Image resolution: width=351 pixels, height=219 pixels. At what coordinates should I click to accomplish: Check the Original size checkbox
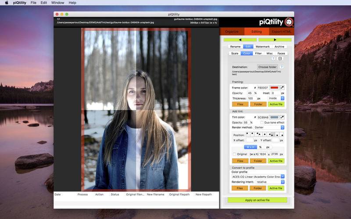pos(234,154)
